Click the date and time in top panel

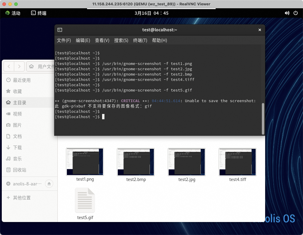click(151, 13)
